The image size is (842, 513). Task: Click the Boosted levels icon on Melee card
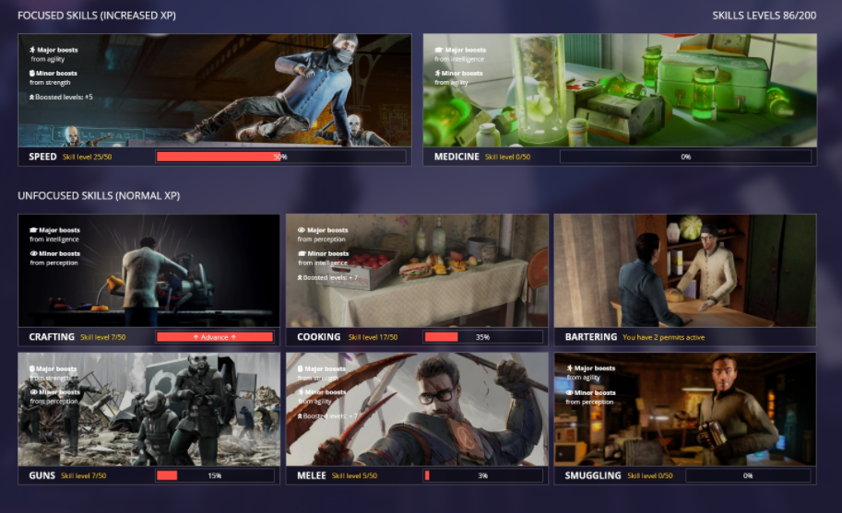tap(300, 416)
